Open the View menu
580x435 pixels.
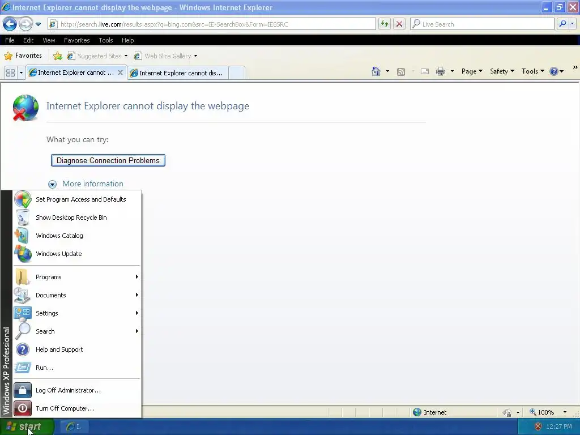49,40
